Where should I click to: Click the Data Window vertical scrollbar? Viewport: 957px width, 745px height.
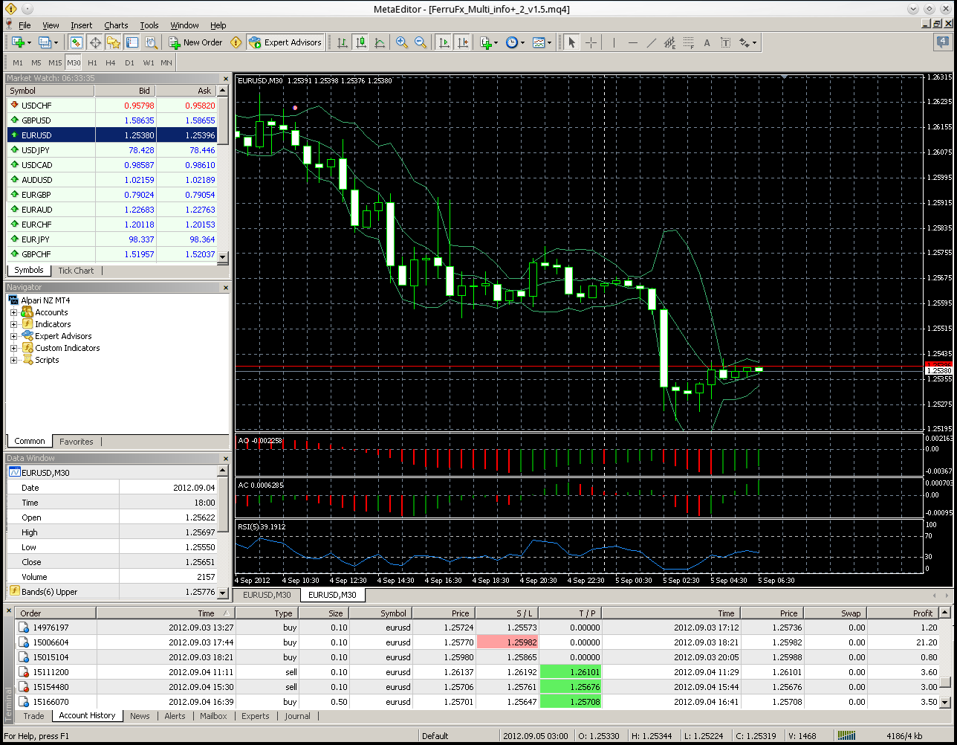(x=224, y=532)
